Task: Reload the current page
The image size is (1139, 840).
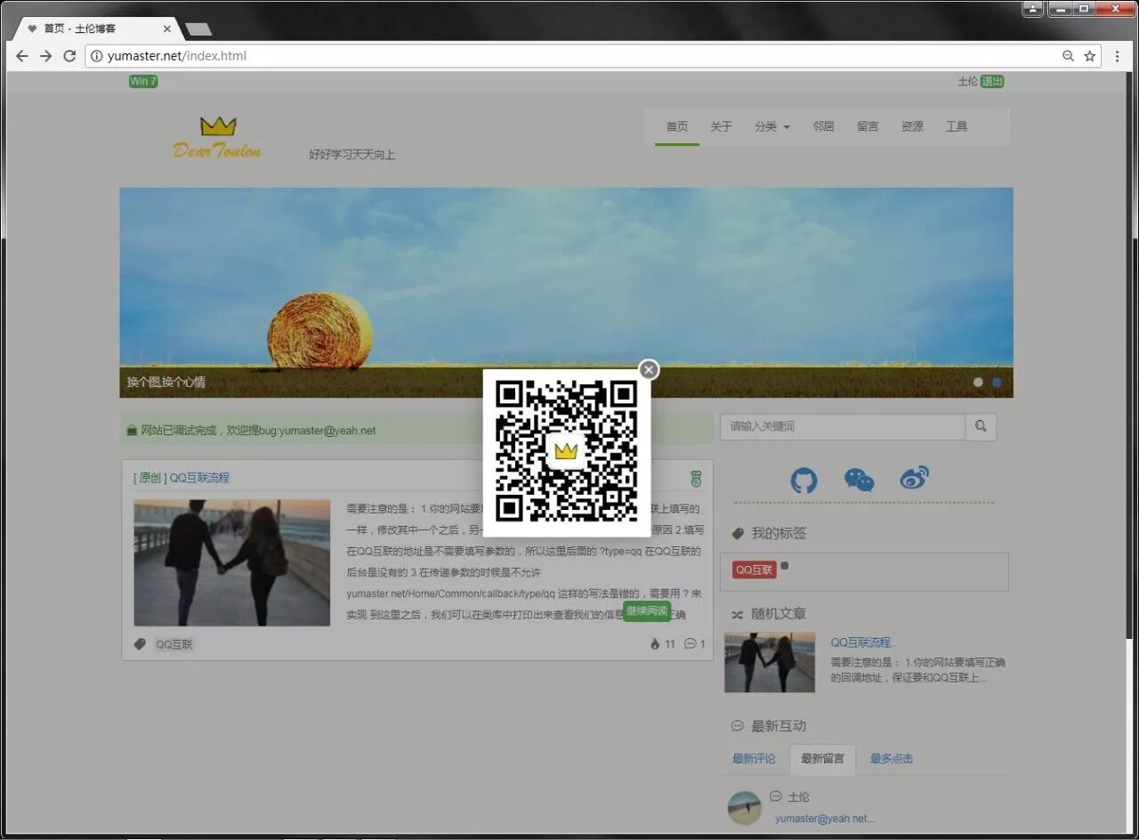Action: (69, 56)
